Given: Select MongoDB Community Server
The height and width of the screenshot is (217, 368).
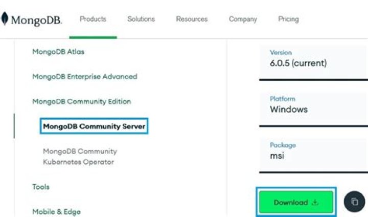Looking at the screenshot, I should (x=94, y=126).
